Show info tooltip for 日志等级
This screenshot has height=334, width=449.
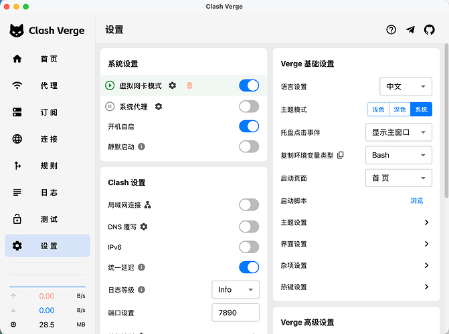coord(141,290)
